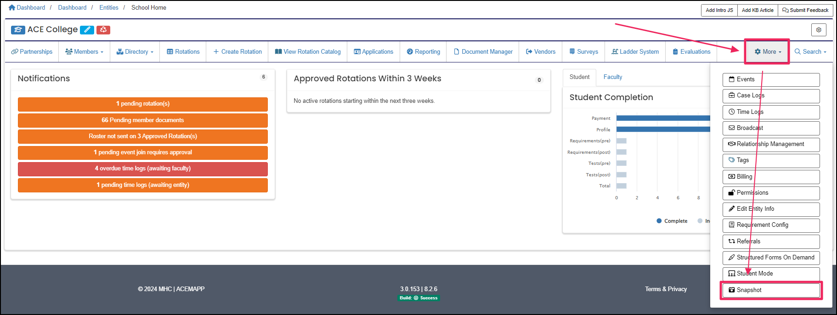Click the 1 pending rotation(s) notification
Screen dimensions: 837x315
143,104
